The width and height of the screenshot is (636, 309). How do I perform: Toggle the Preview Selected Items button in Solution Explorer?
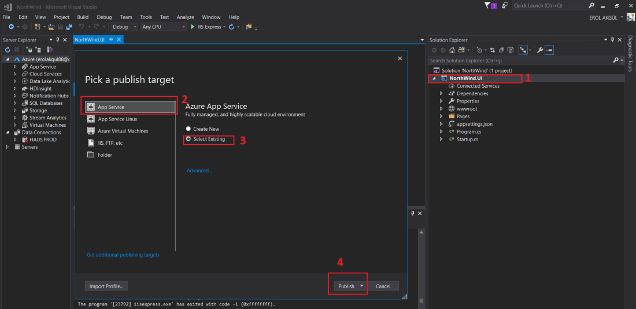click(x=549, y=50)
